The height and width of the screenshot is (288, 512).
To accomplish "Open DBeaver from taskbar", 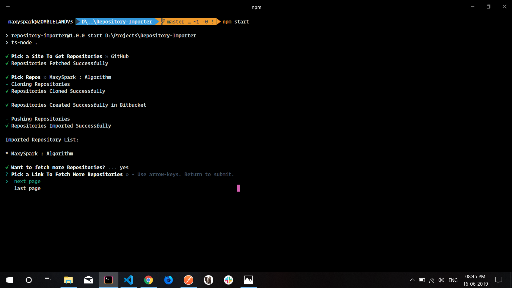I will tap(209, 280).
